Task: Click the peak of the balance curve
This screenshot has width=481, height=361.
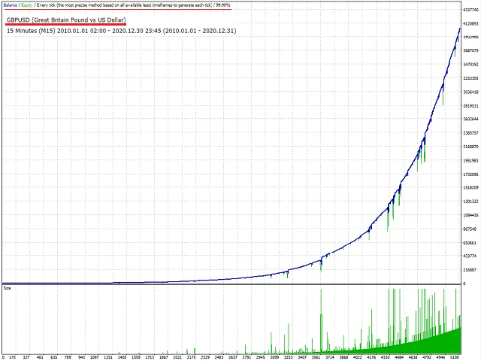Action: [x=460, y=29]
